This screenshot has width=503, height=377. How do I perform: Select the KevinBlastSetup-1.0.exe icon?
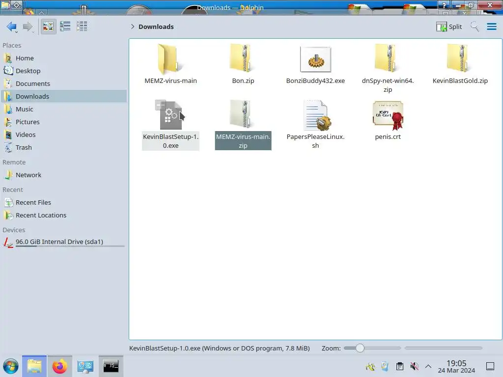[x=170, y=115]
